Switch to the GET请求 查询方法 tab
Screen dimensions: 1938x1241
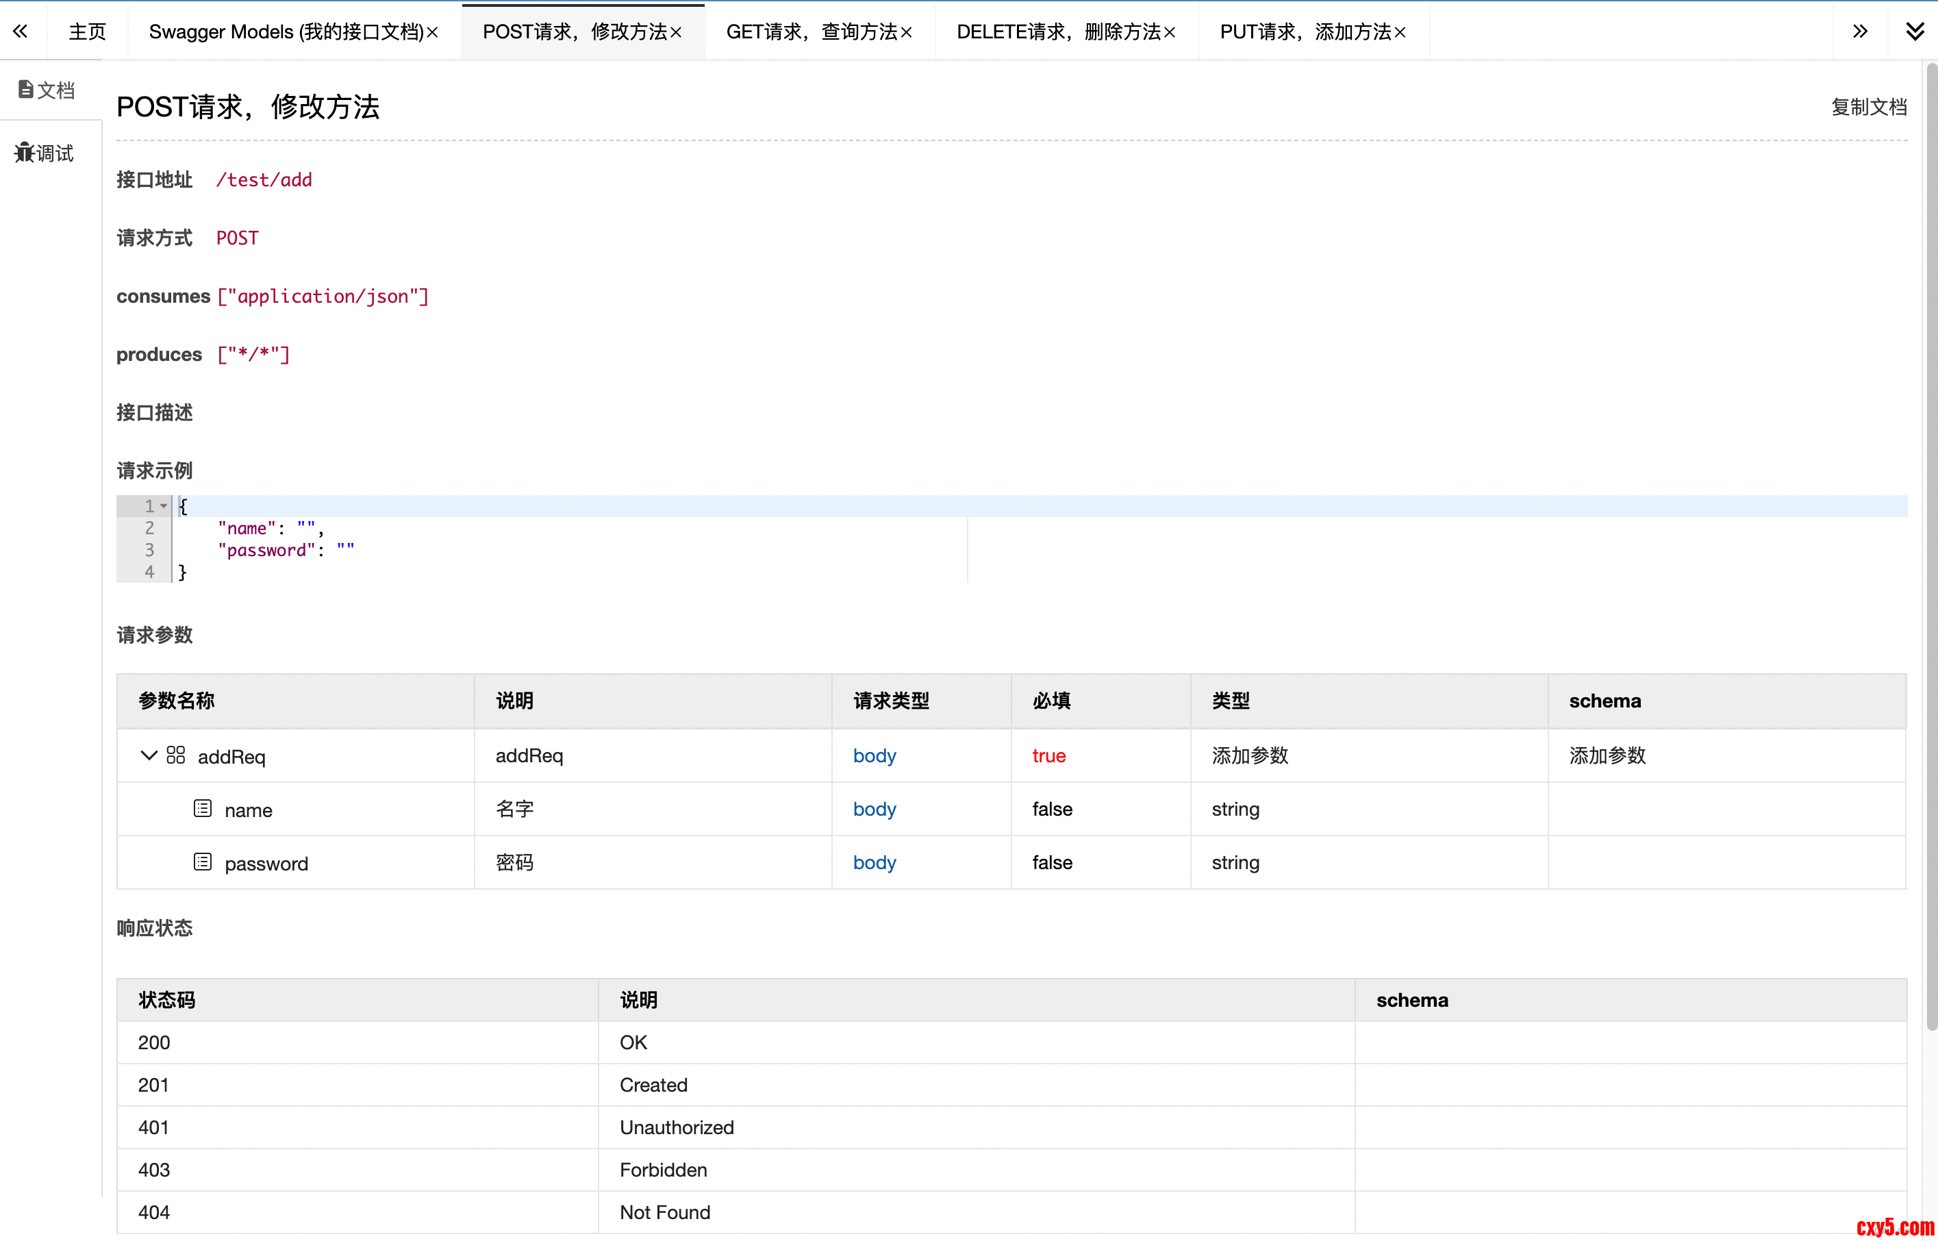[811, 32]
